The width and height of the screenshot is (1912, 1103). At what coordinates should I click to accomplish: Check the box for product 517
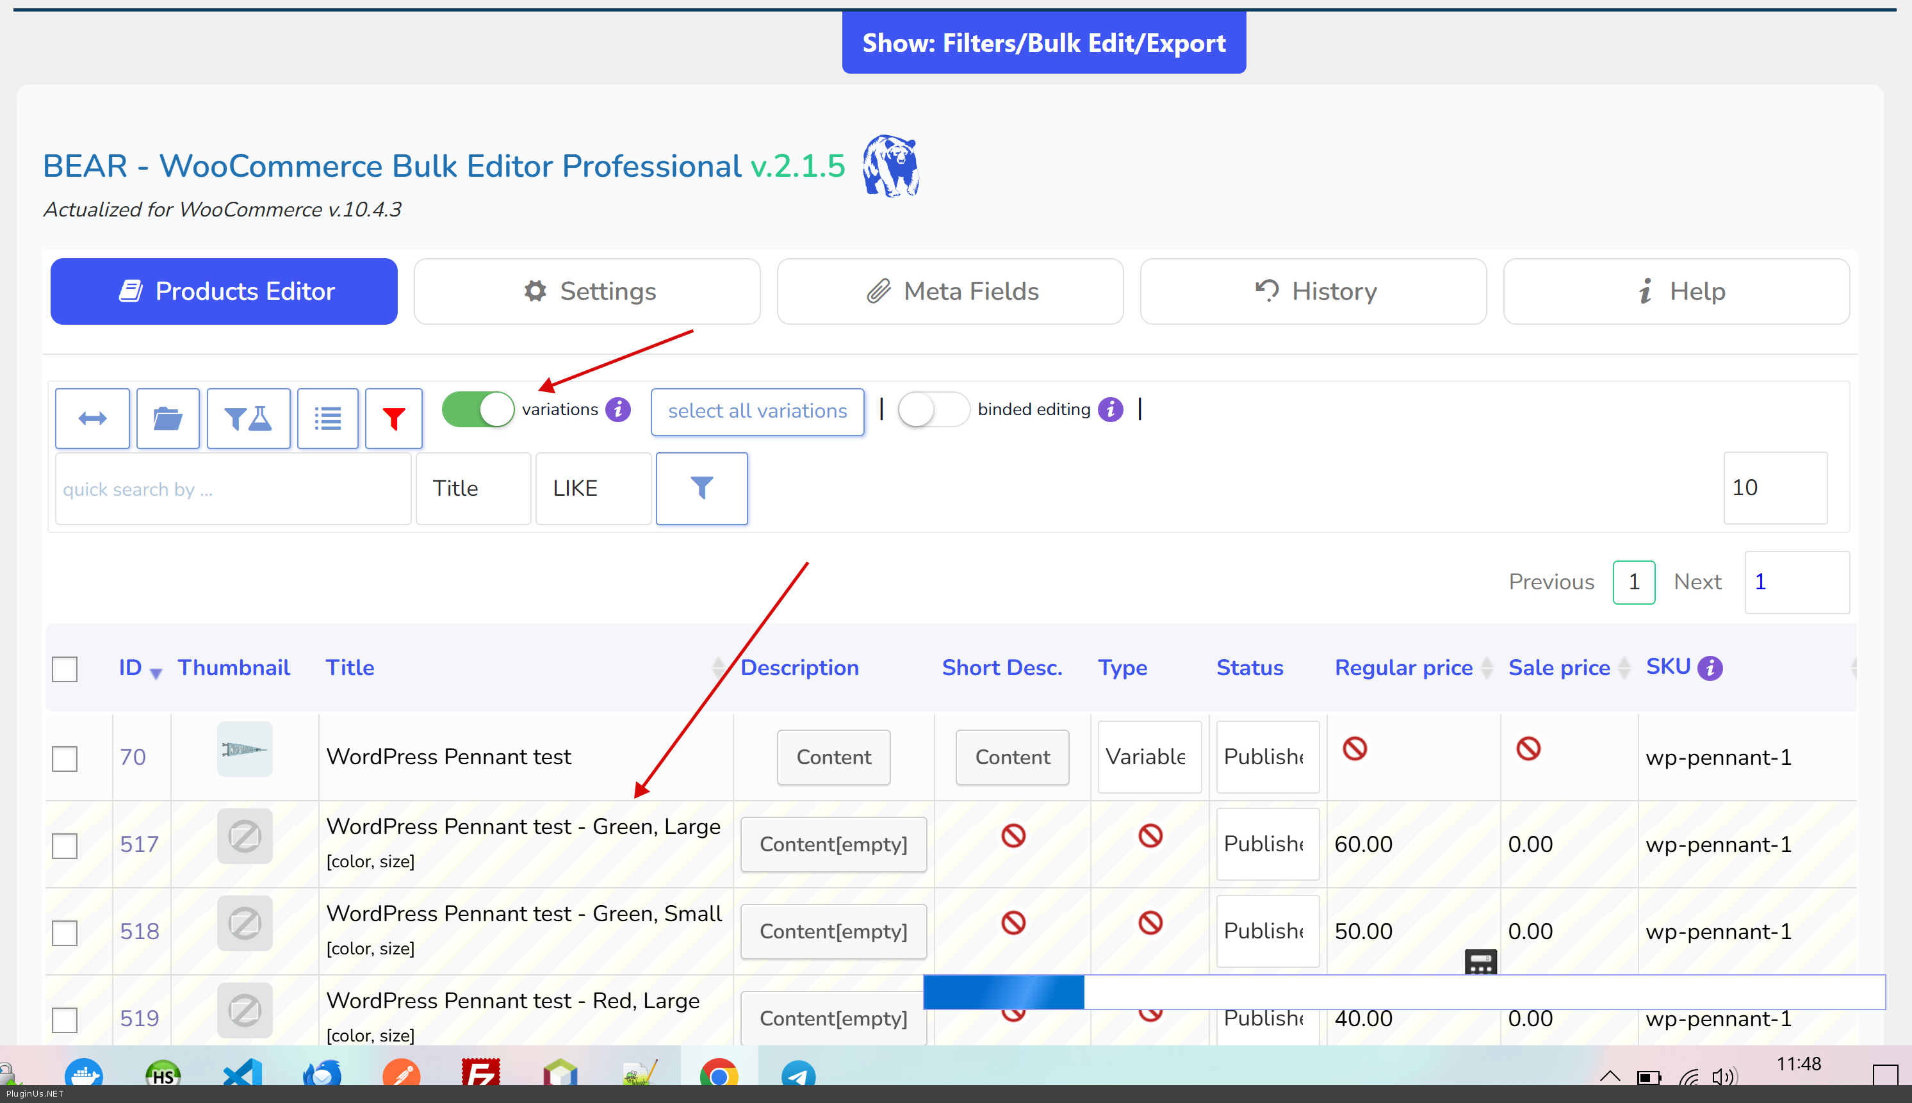click(65, 845)
